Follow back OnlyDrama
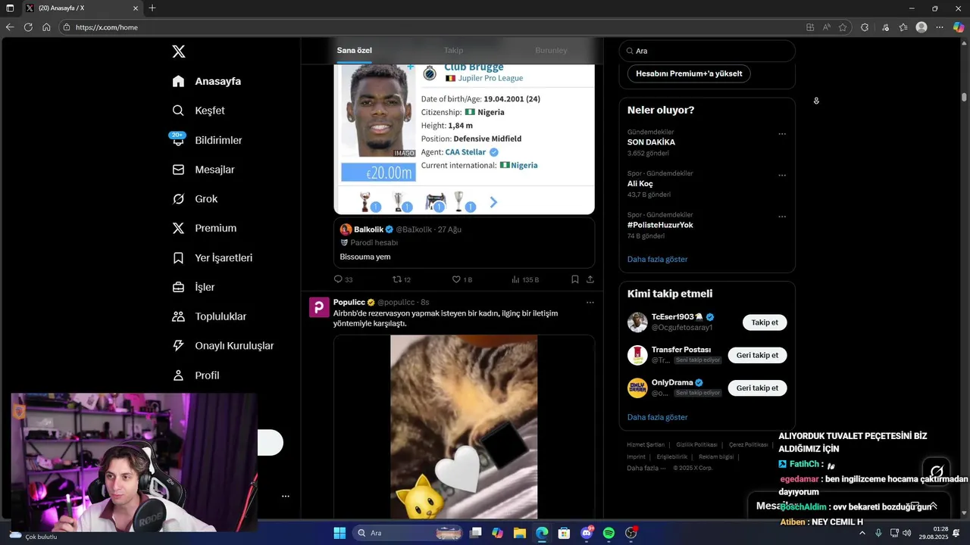This screenshot has height=545, width=970. (x=757, y=388)
